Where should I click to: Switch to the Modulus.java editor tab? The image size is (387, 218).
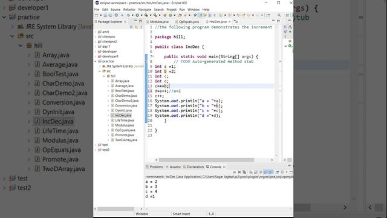157,22
